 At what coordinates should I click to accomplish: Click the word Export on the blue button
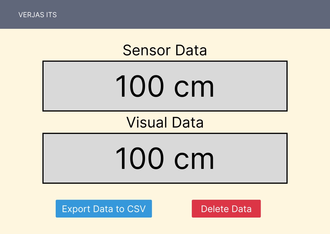(x=76, y=209)
